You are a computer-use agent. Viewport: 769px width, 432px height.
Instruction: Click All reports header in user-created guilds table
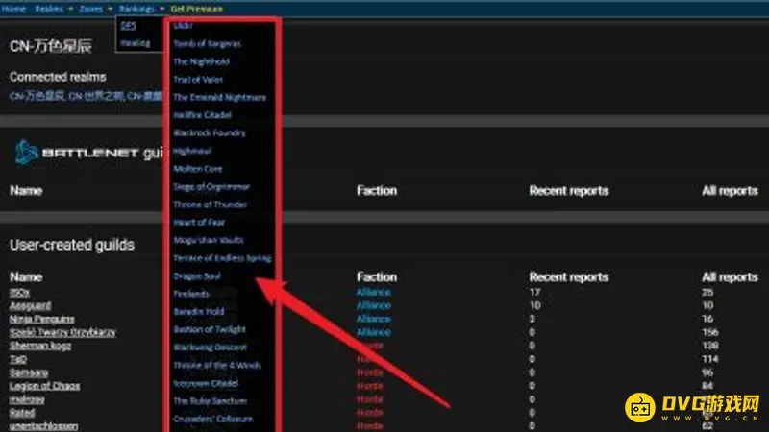(730, 277)
